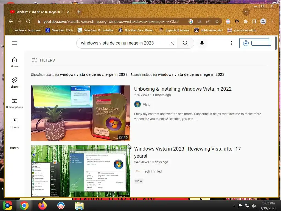Open 'Unboxing & Installing Windows Vista in 2022' title
Viewport: 281px width, 211px height.
[x=183, y=89]
